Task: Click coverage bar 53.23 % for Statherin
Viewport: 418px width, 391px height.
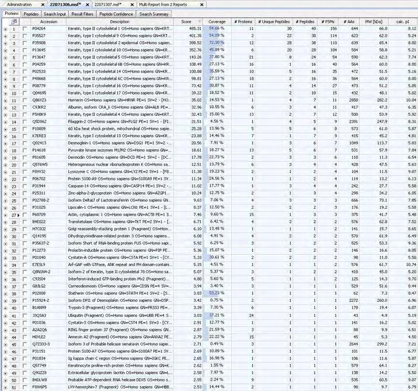Action: (x=217, y=293)
